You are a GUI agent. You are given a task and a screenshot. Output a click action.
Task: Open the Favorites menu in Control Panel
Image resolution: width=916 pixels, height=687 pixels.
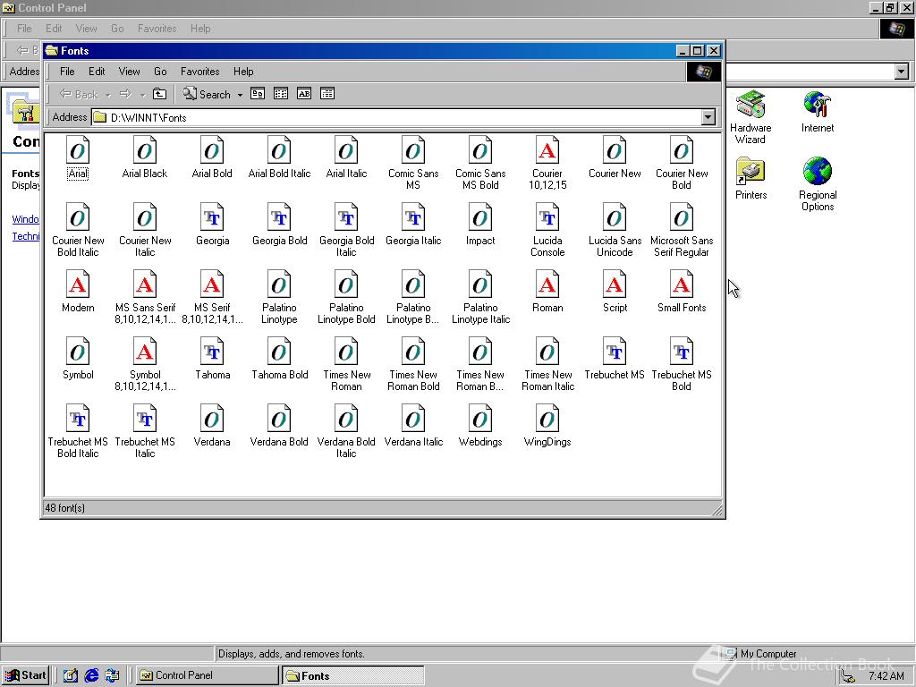(157, 28)
